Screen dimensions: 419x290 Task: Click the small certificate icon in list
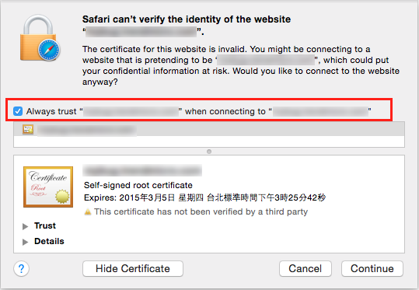pos(28,130)
